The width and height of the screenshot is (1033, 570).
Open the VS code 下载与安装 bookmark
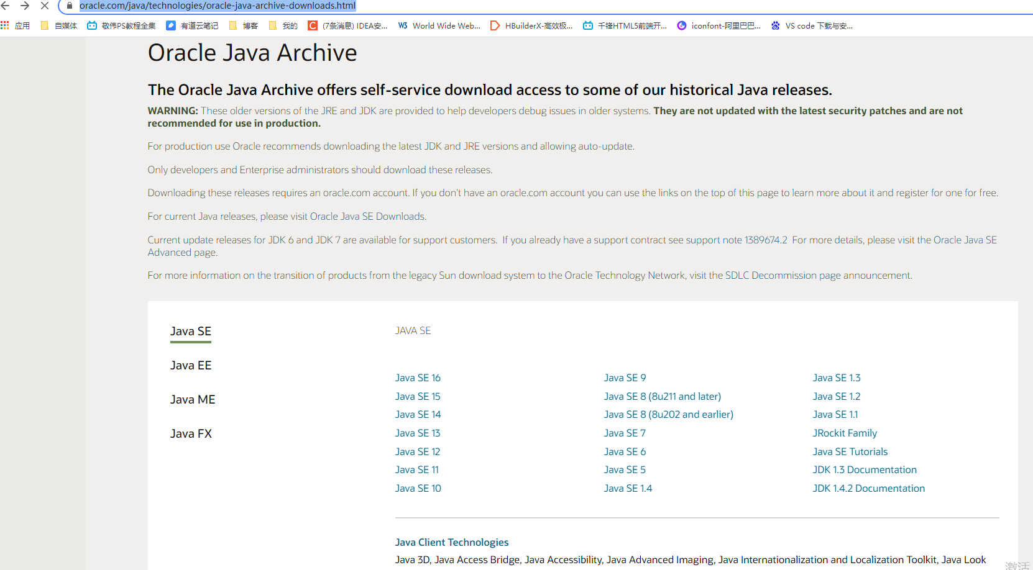(x=812, y=25)
